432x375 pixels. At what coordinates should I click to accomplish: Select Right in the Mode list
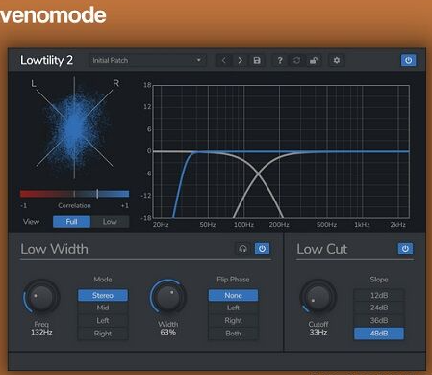[103, 334]
